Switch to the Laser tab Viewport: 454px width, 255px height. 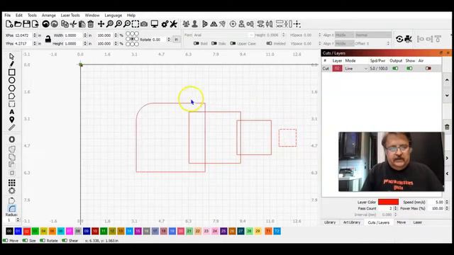click(x=418, y=222)
